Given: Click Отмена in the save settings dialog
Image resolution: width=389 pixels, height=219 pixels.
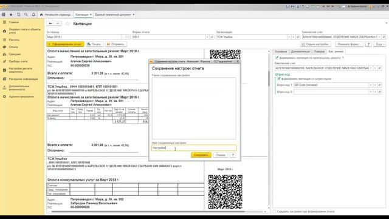Looking at the screenshot, I should pyautogui.click(x=220, y=155).
